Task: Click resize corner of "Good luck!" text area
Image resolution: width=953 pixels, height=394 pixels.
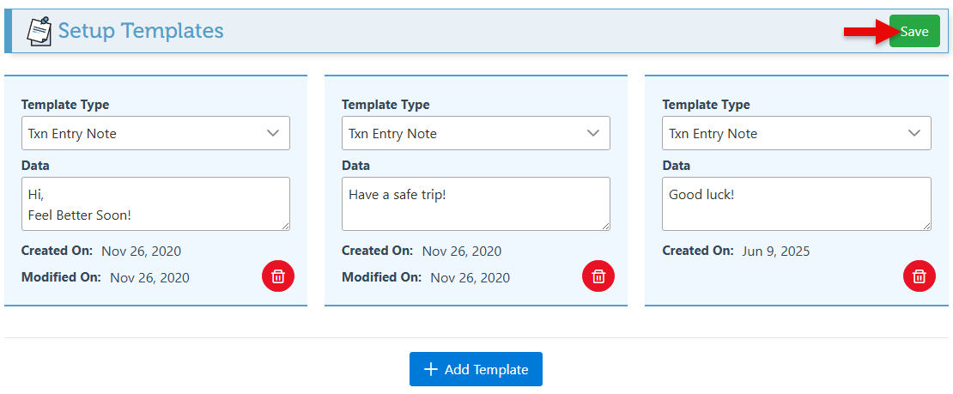Action: click(926, 226)
